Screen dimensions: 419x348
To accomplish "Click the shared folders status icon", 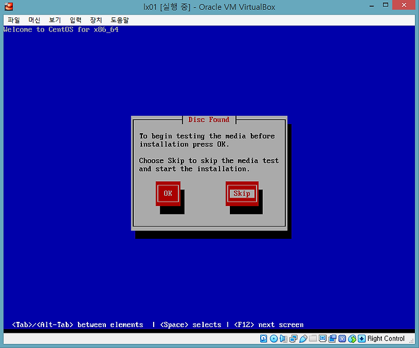I will 313,339.
